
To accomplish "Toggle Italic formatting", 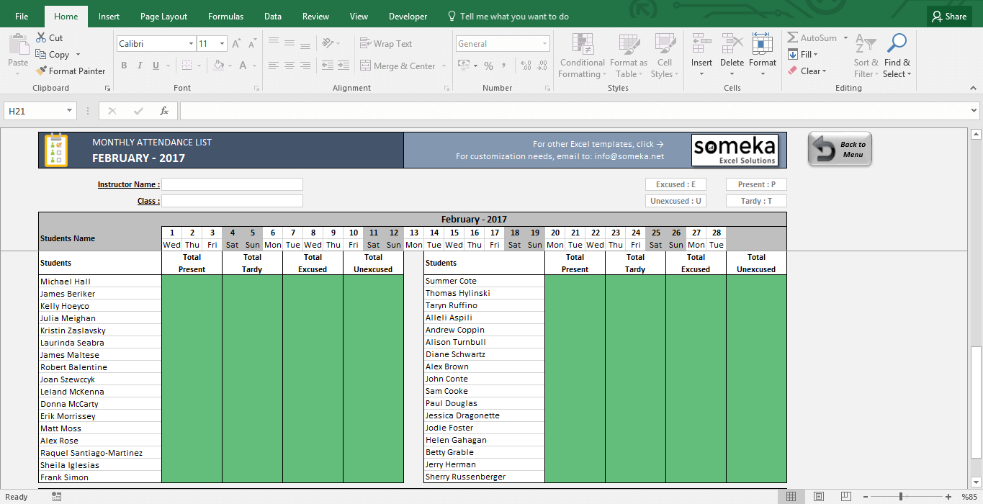I will tap(140, 66).
